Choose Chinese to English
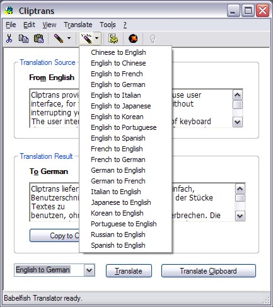273x307 pixels. [x=125, y=52]
